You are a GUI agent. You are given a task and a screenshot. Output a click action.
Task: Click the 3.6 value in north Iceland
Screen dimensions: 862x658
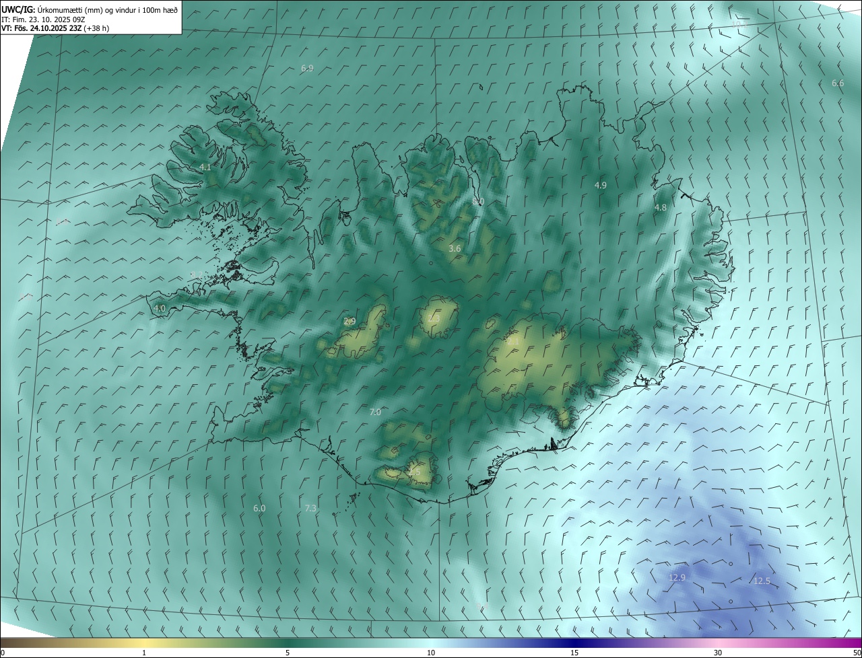point(455,248)
